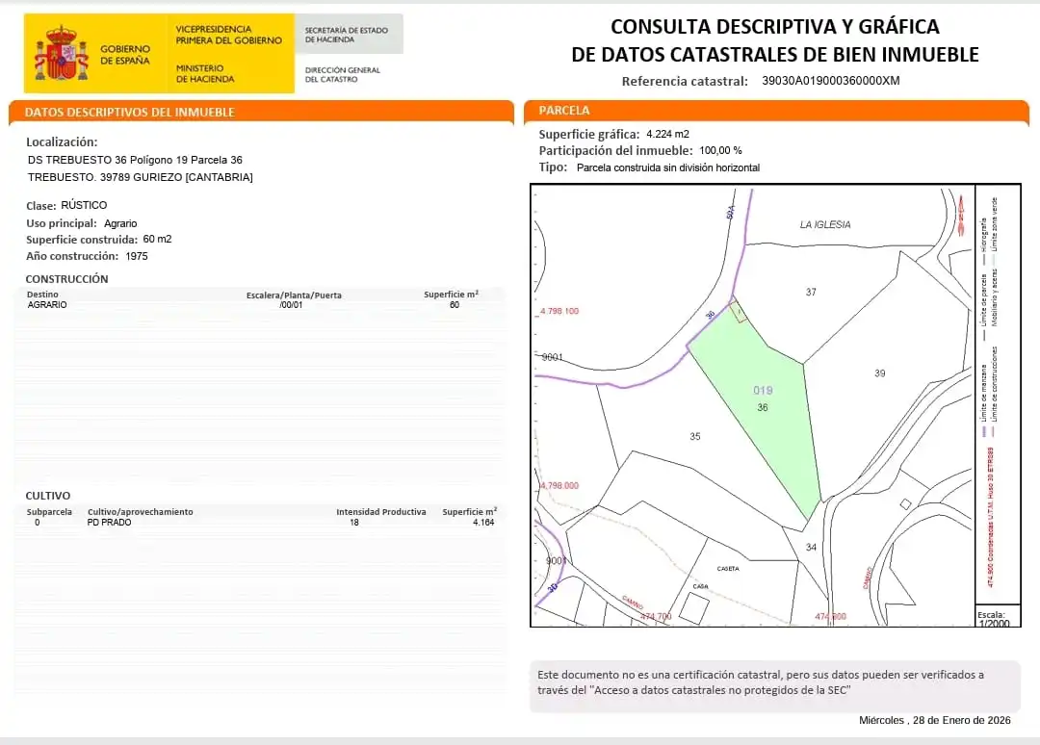The width and height of the screenshot is (1040, 745).
Task: Click the '019' polygon number on map
Action: coord(763,391)
